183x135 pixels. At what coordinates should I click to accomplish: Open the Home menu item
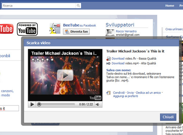coord(170,5)
